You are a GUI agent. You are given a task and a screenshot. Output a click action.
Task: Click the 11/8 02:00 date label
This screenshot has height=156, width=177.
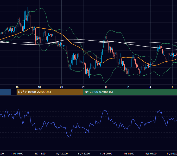point(128,154)
